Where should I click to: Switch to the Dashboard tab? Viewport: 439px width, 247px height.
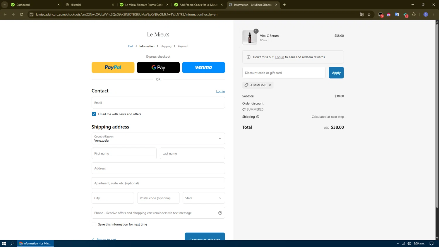point(35,5)
